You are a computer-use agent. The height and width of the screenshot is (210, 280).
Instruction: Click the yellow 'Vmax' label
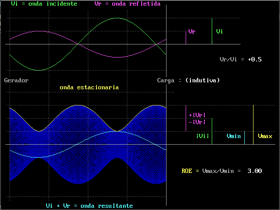[x=265, y=136]
